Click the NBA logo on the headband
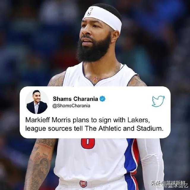Image resolution: width=190 pixels, height=190 pixels. [x=90, y=12]
